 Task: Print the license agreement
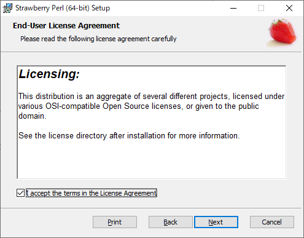(x=115, y=222)
